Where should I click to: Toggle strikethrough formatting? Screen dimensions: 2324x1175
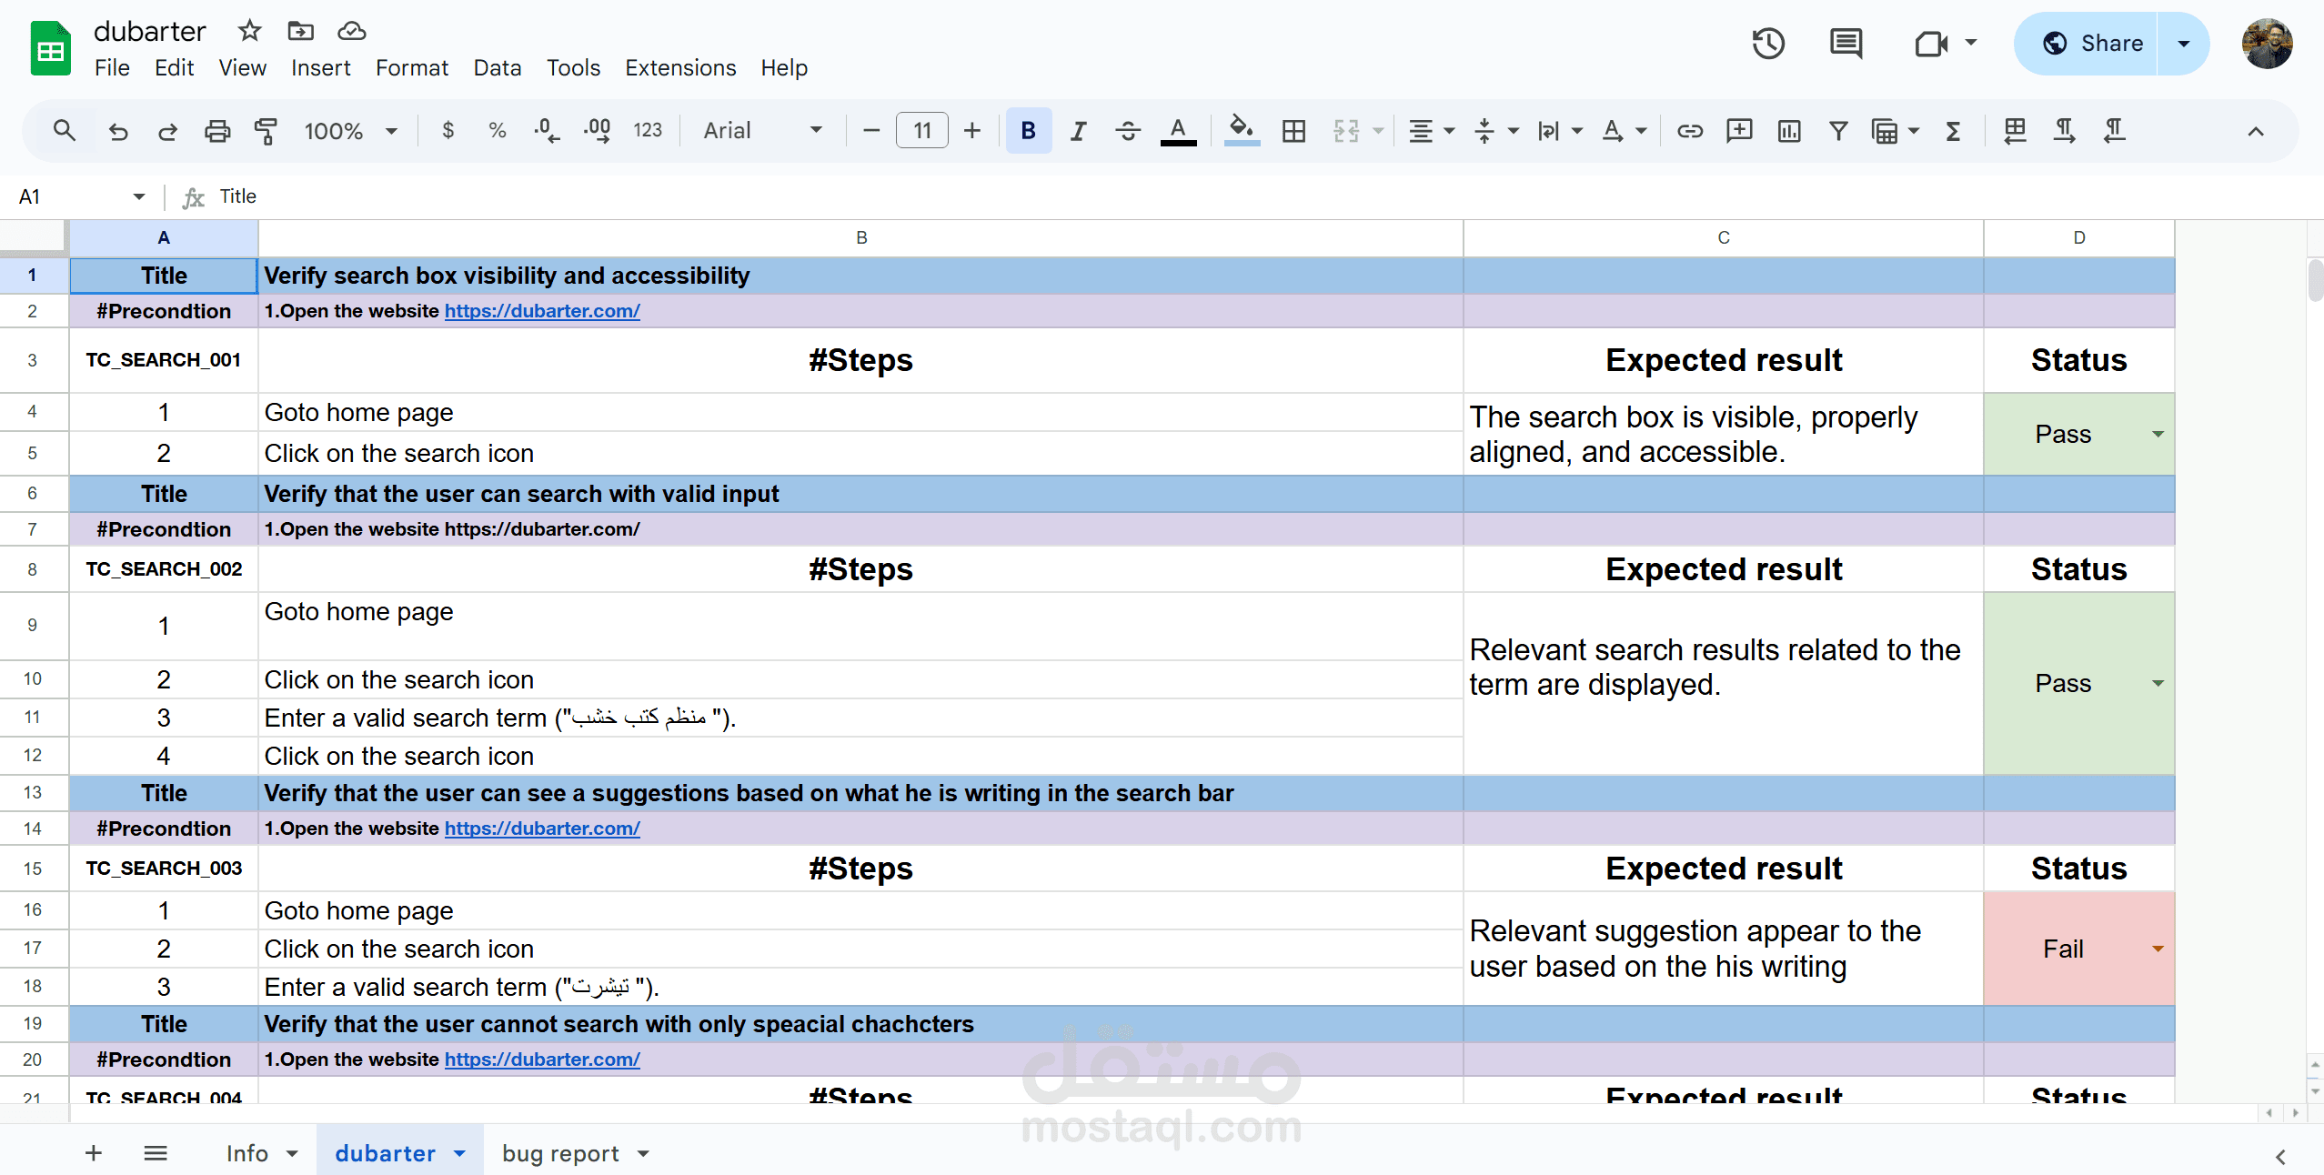click(1128, 131)
